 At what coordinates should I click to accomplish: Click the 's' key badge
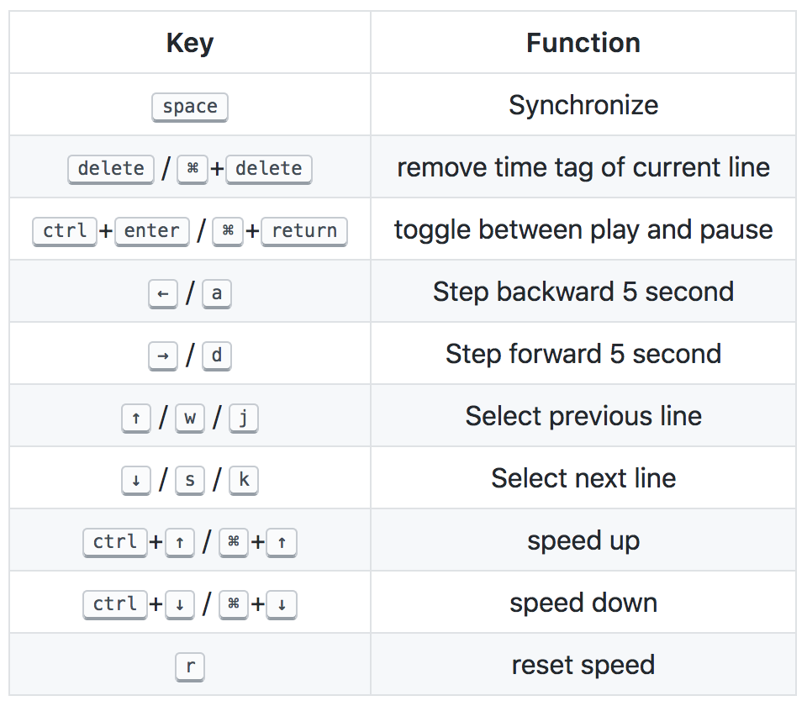[x=190, y=480]
